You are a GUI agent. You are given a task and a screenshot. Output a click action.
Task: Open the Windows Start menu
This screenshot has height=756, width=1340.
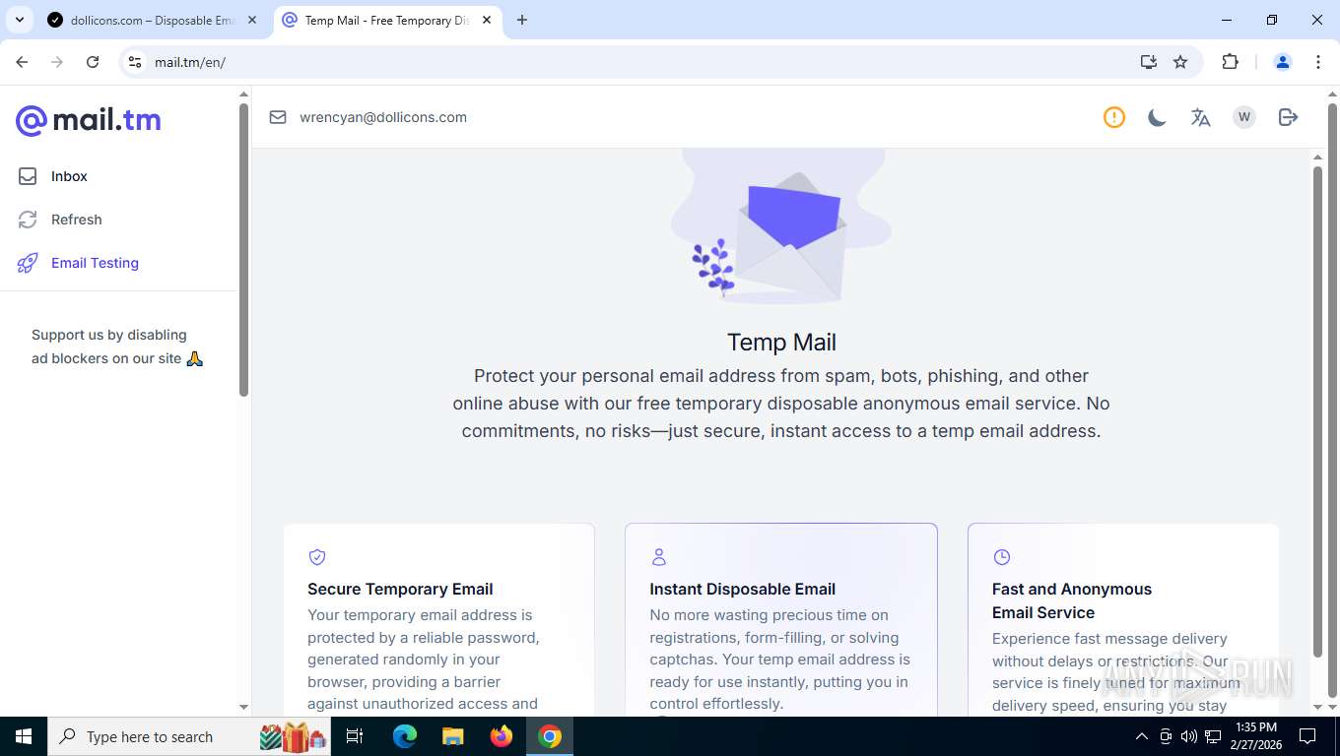point(23,736)
